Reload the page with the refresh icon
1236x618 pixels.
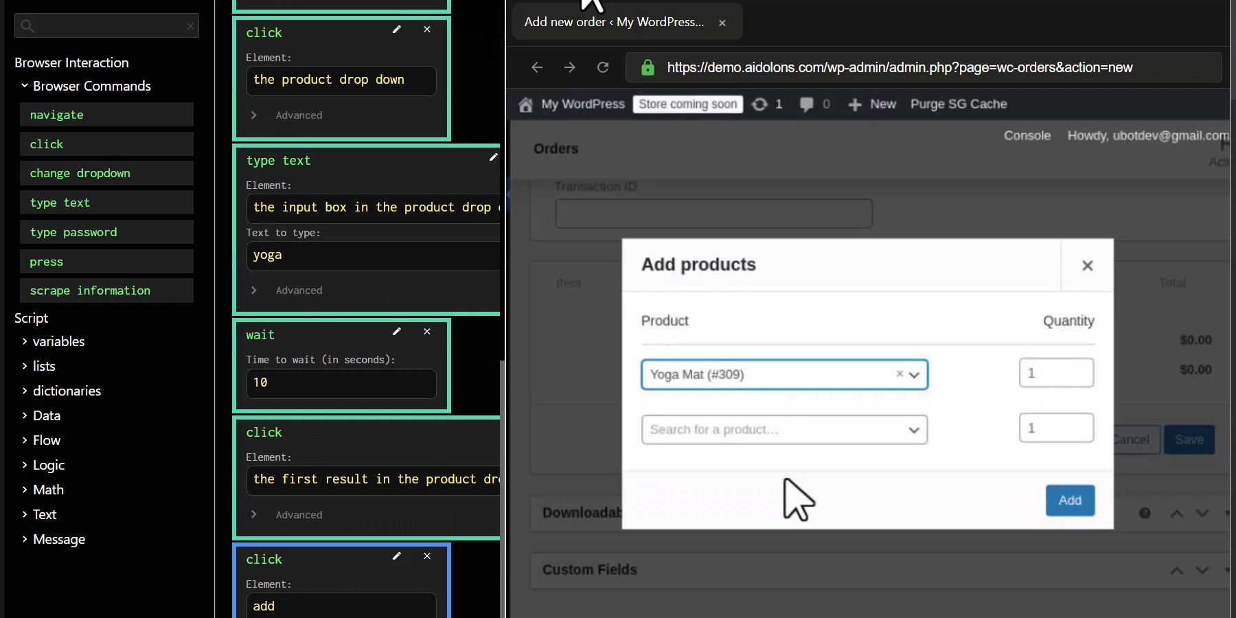click(x=603, y=67)
